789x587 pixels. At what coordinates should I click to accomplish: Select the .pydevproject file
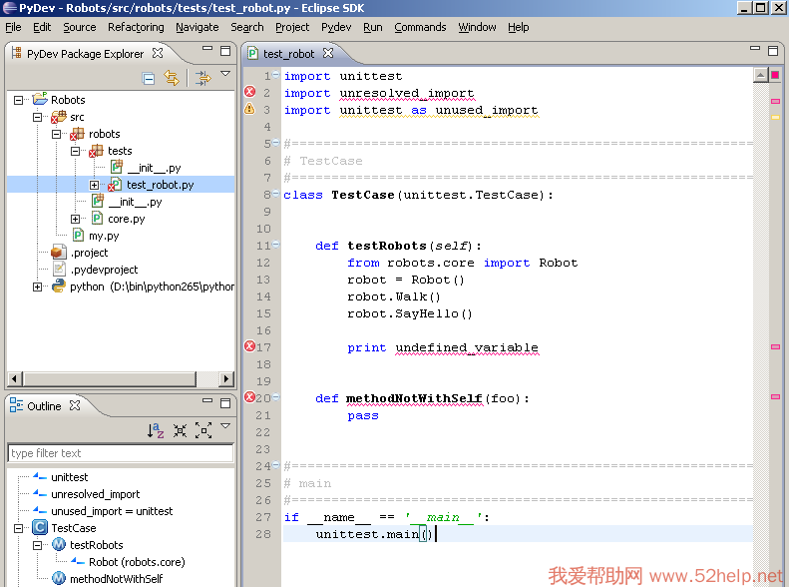[x=104, y=270]
